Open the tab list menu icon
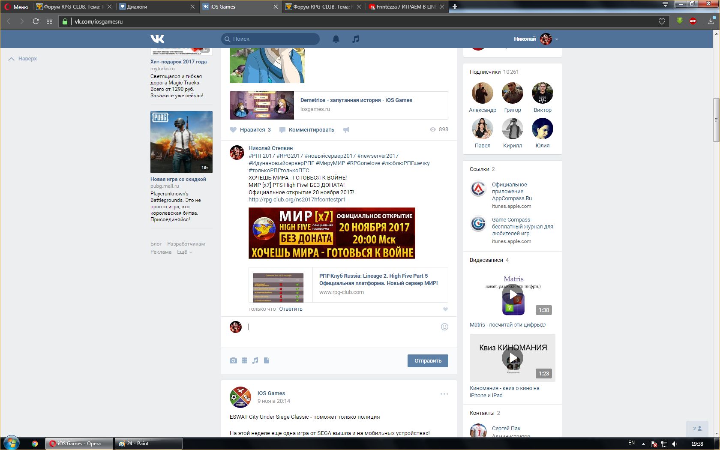This screenshot has height=450, width=720. 665,4
